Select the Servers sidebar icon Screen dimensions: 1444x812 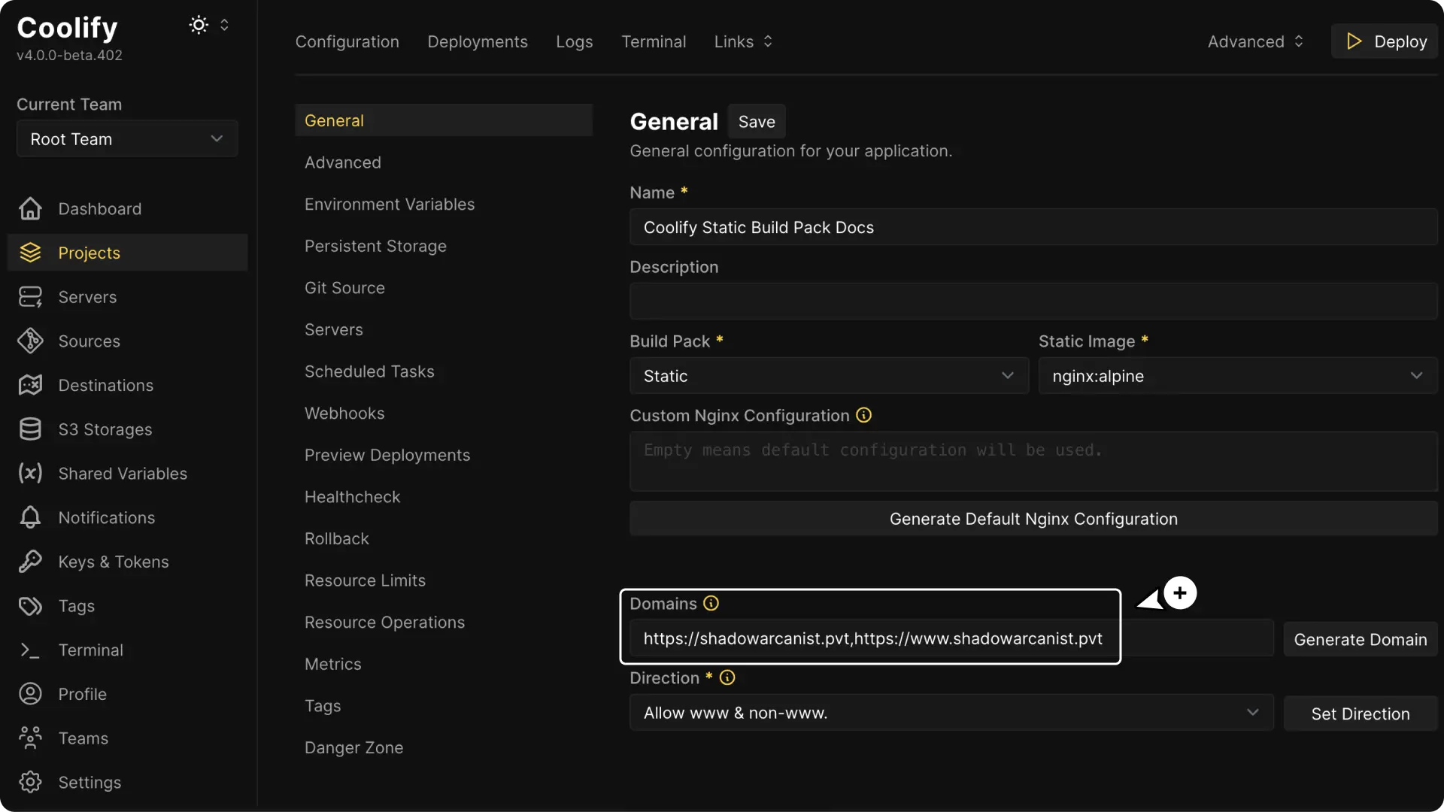click(30, 296)
